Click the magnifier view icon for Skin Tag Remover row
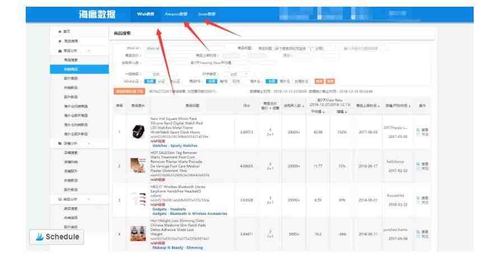The height and width of the screenshot is (255, 486). 418,164
